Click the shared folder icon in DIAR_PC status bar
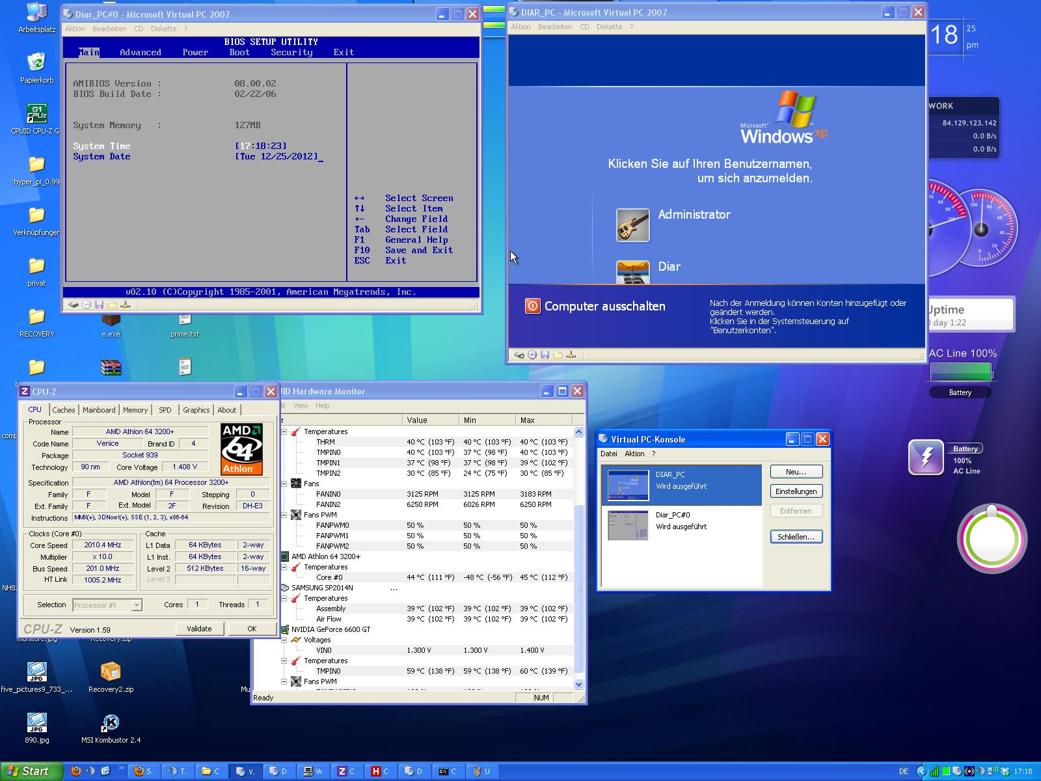This screenshot has width=1041, height=781. [558, 355]
